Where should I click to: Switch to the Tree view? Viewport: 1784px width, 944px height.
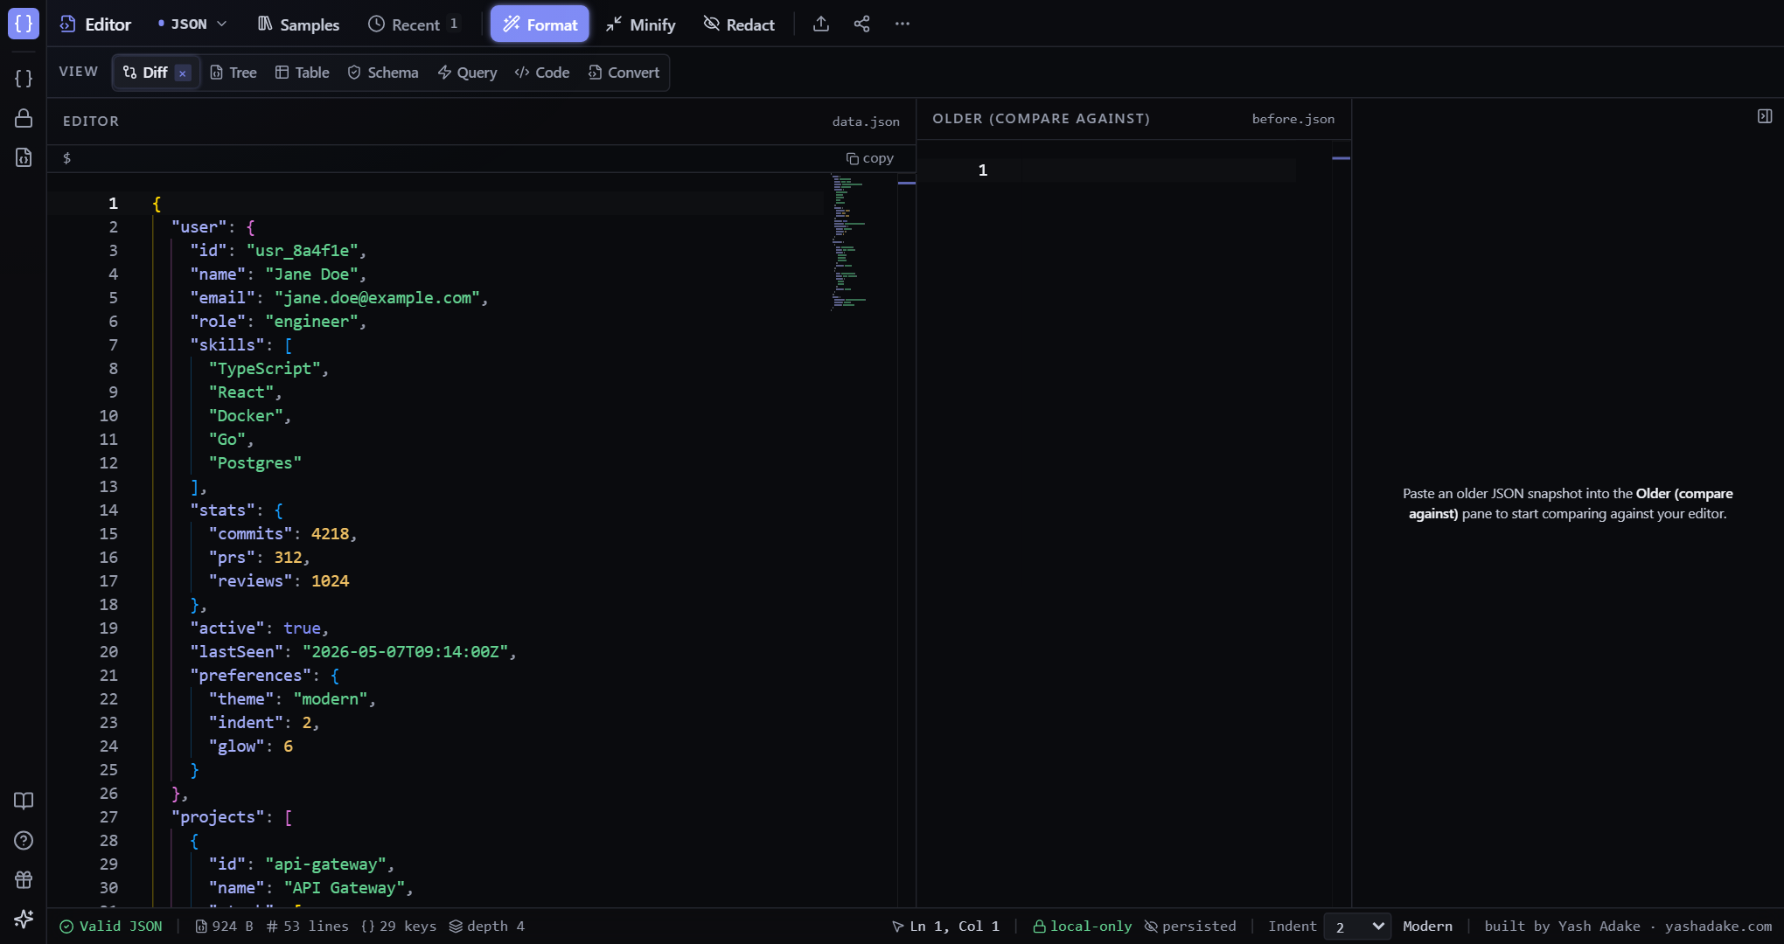[233, 73]
